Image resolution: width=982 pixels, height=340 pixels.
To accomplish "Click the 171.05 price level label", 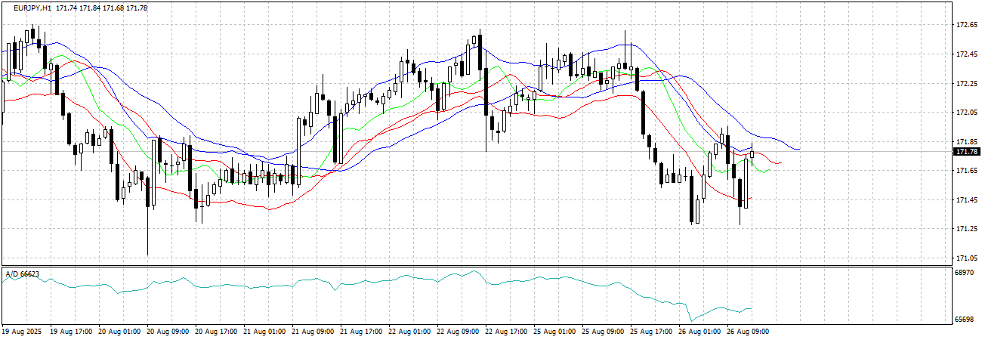I will click(x=966, y=258).
